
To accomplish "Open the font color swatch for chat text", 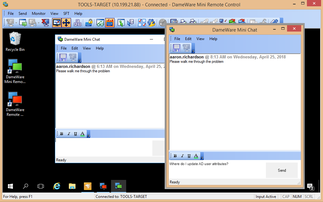I will click(196, 156).
